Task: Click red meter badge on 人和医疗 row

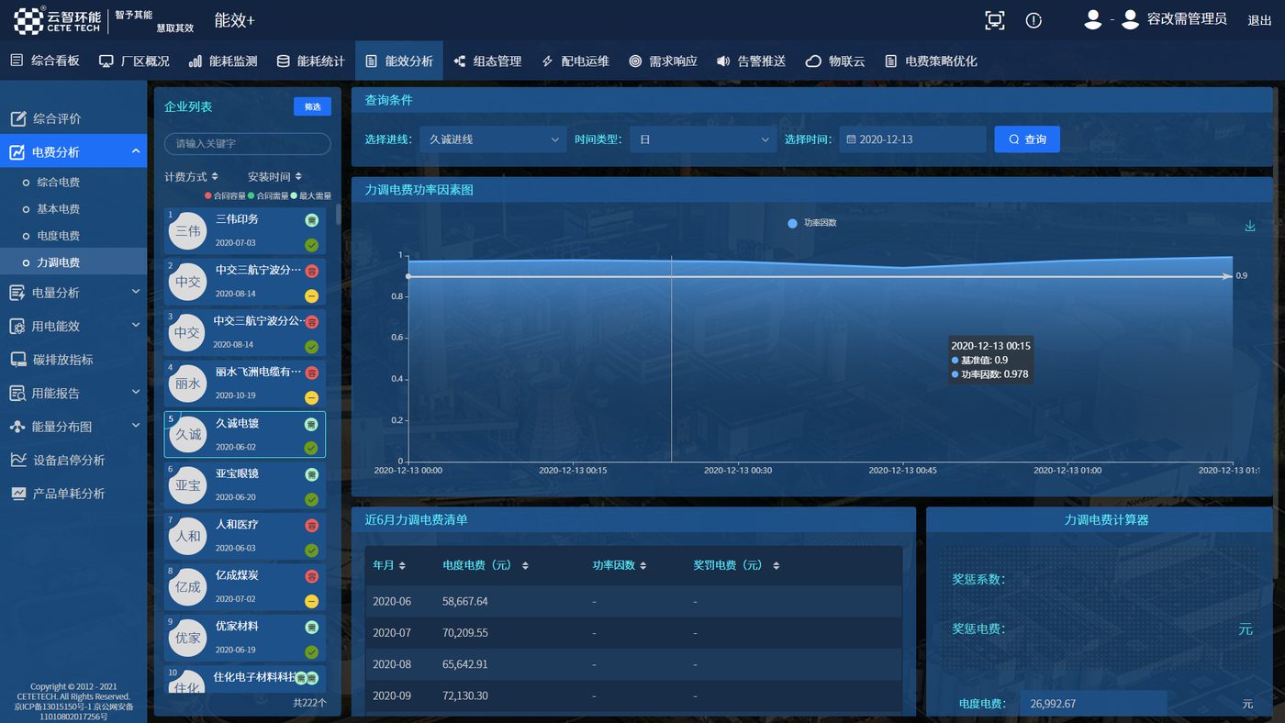Action: 312,525
